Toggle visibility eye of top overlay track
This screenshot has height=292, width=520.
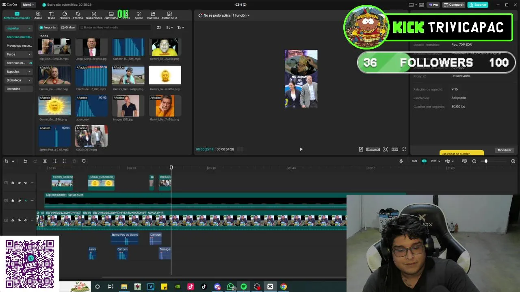(19, 182)
